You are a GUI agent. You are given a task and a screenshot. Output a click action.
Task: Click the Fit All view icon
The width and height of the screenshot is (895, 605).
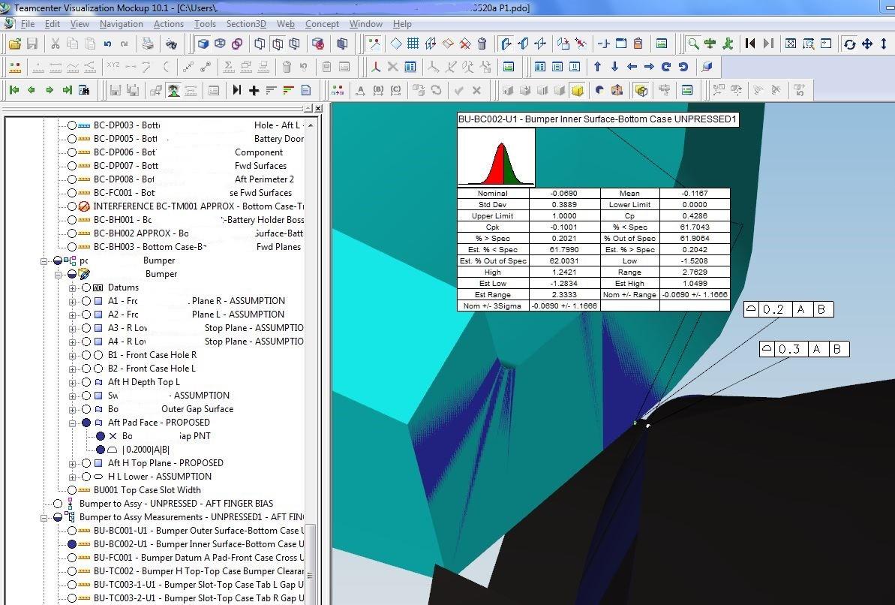pos(791,44)
